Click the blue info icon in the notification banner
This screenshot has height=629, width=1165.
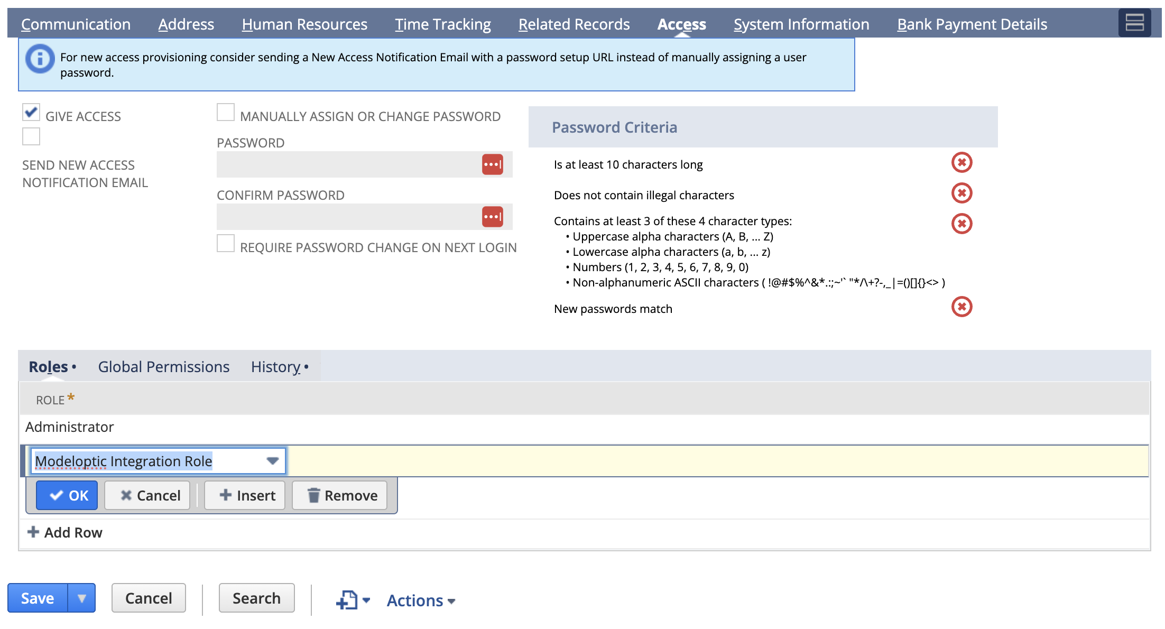40,59
